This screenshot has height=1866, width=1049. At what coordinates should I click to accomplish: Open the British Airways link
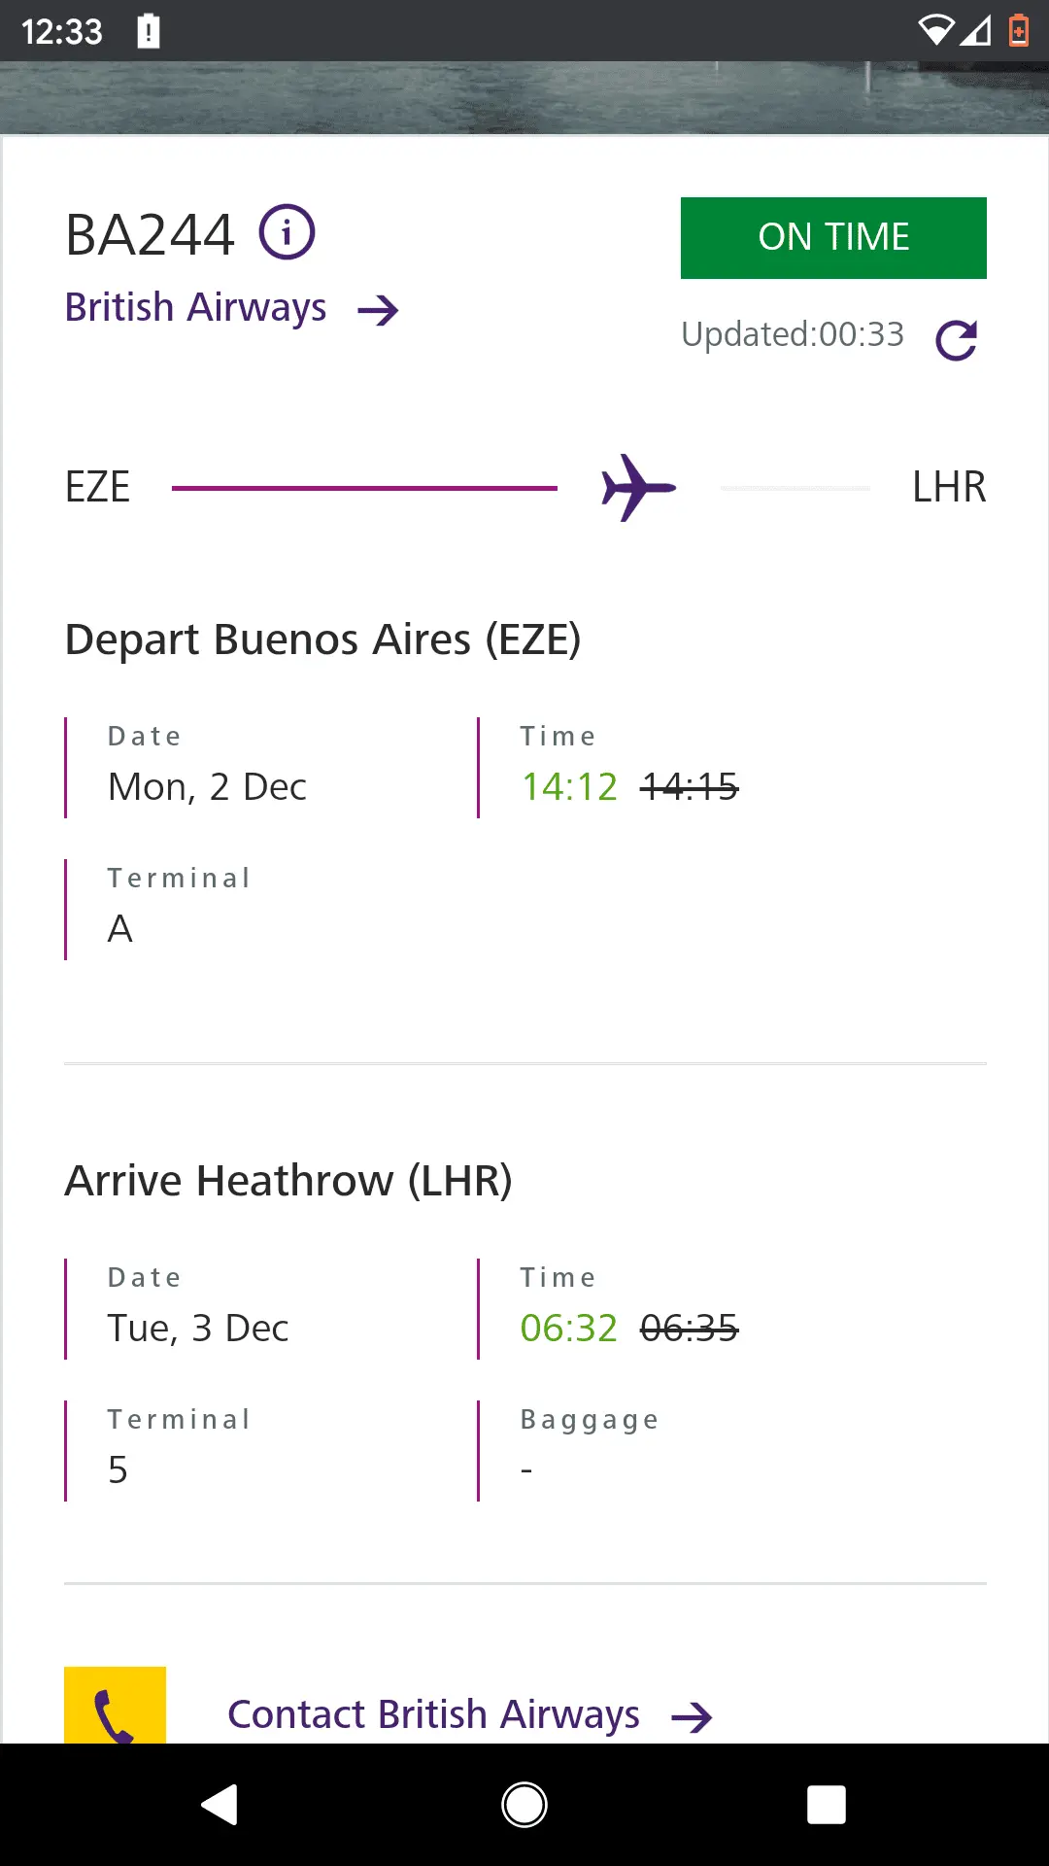click(x=195, y=307)
